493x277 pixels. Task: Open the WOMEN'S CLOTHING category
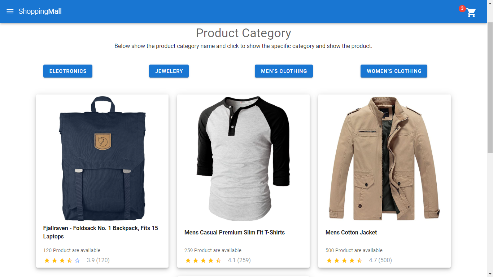(x=393, y=71)
